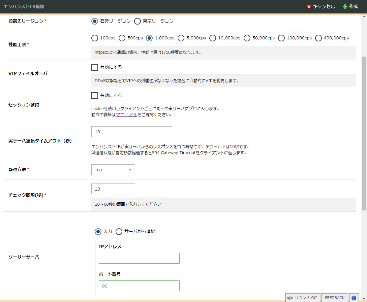Click the IPアドレス input field
Screen dimensions: 367x302
pyautogui.click(x=139, y=258)
